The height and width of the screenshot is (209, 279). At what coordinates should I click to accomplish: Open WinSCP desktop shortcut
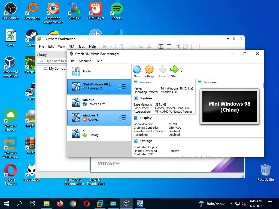tap(74, 11)
